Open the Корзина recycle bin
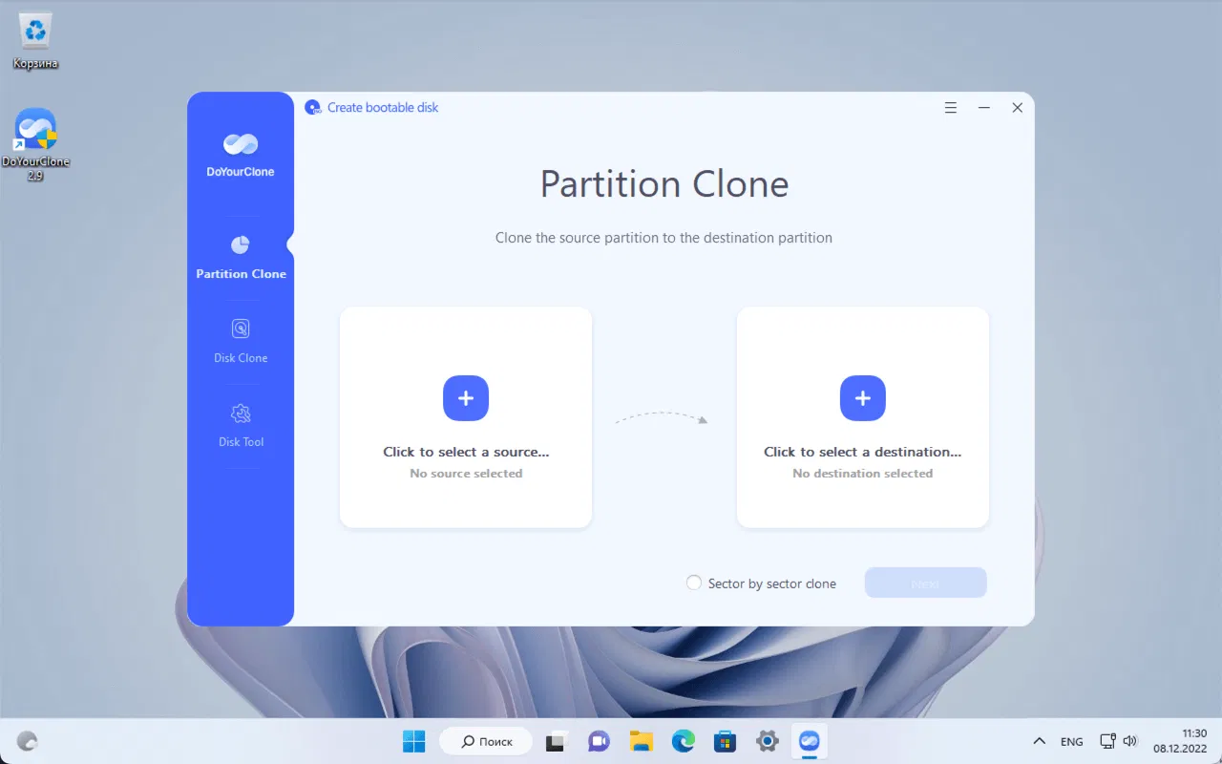1222x764 pixels. 34,33
